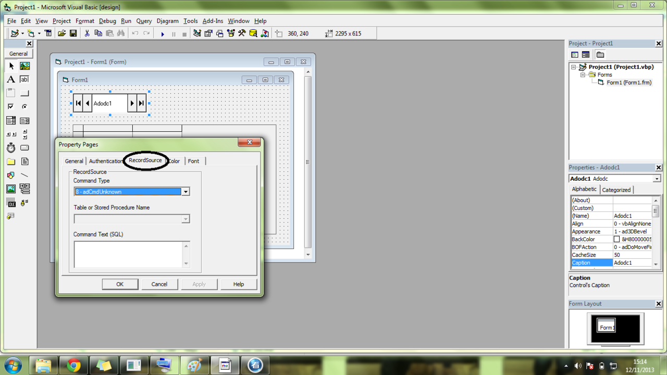The width and height of the screenshot is (667, 375).
Task: Click View Object in Project panel
Action: [586, 55]
